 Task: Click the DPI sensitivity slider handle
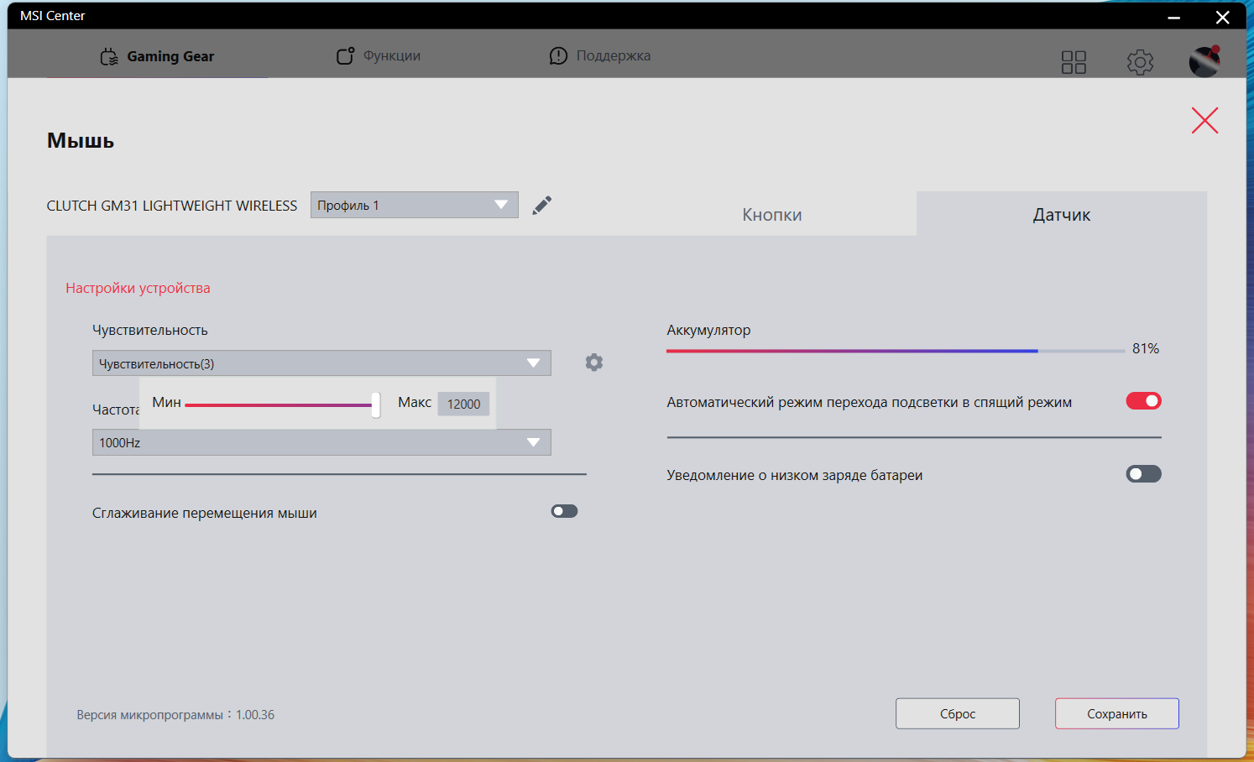375,404
